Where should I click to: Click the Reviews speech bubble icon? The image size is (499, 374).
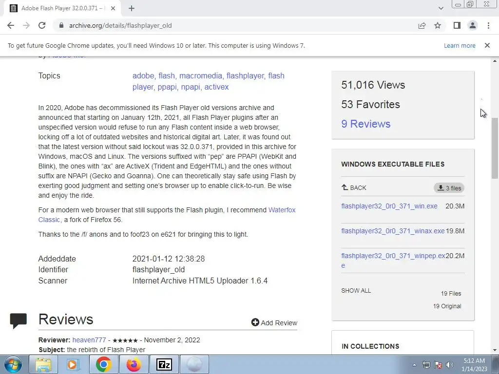(18, 320)
